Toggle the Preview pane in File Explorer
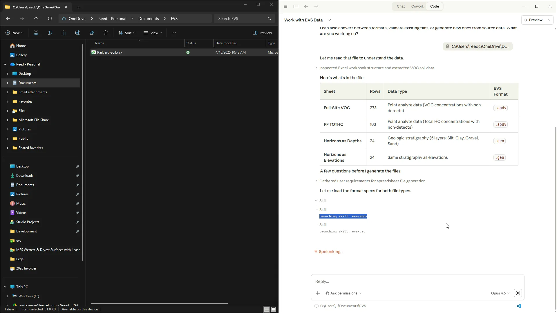 pos(262,33)
